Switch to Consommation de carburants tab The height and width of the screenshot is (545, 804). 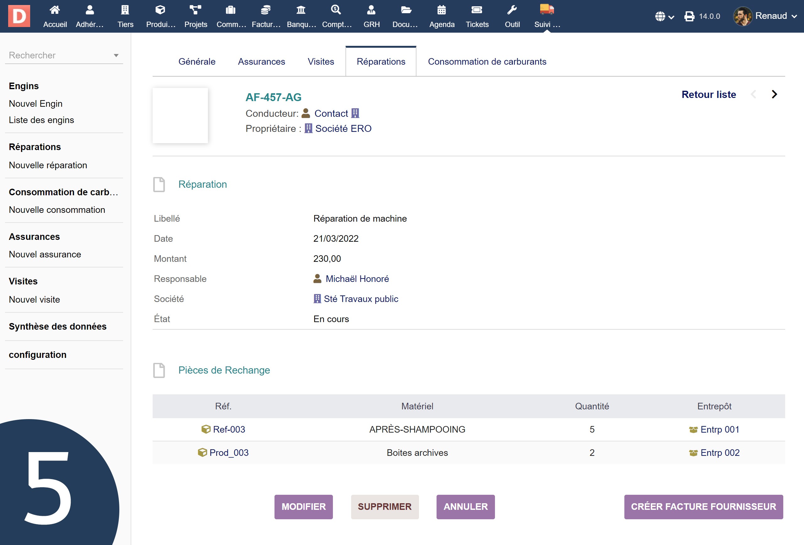pos(487,62)
